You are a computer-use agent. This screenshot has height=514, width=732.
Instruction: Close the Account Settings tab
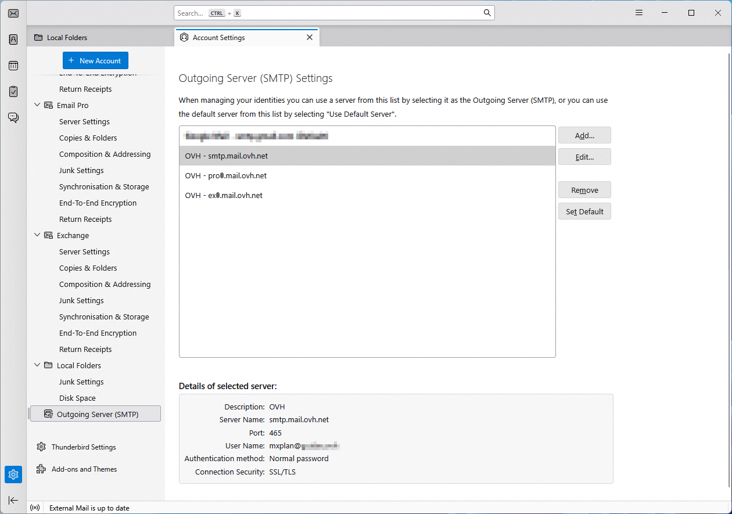(x=310, y=37)
